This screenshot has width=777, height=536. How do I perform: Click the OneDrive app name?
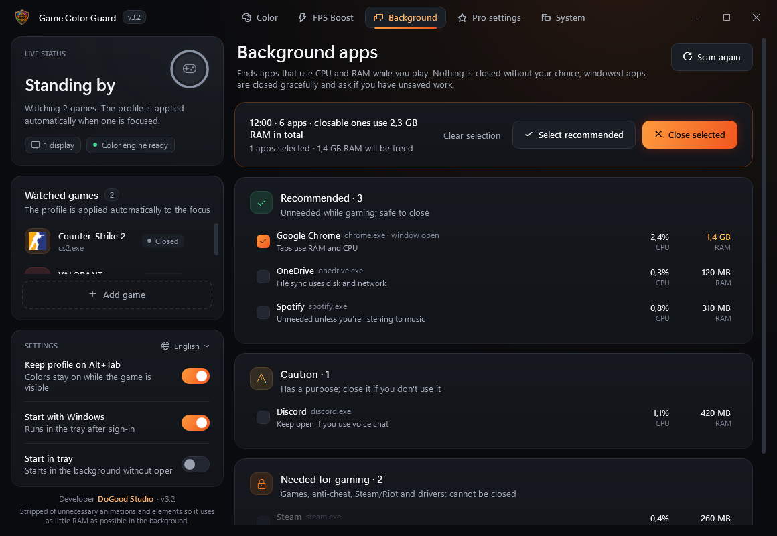tap(295, 271)
